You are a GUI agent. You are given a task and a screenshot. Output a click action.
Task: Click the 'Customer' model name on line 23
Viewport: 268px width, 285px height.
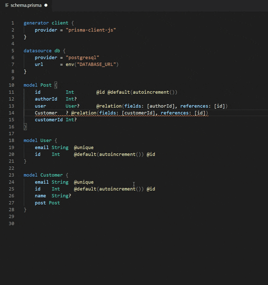52,175
